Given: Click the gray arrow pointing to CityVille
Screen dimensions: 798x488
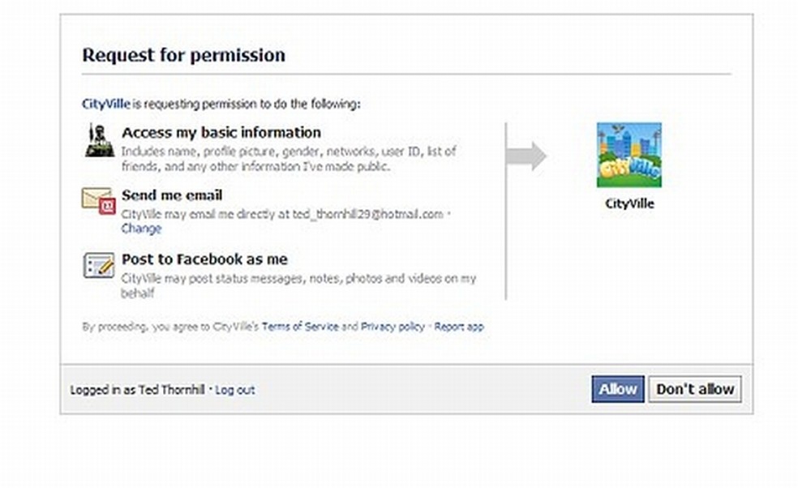Looking at the screenshot, I should point(527,156).
